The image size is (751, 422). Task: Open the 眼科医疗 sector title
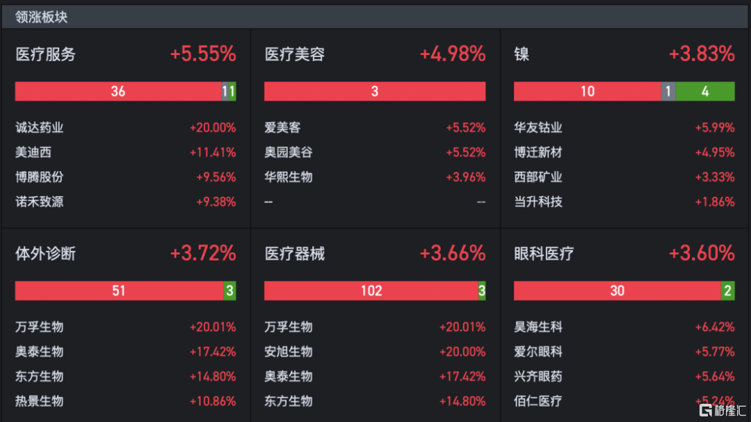(x=544, y=254)
